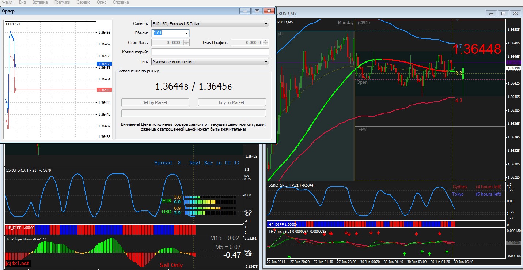Click the EUR currency strength label

(x=167, y=201)
